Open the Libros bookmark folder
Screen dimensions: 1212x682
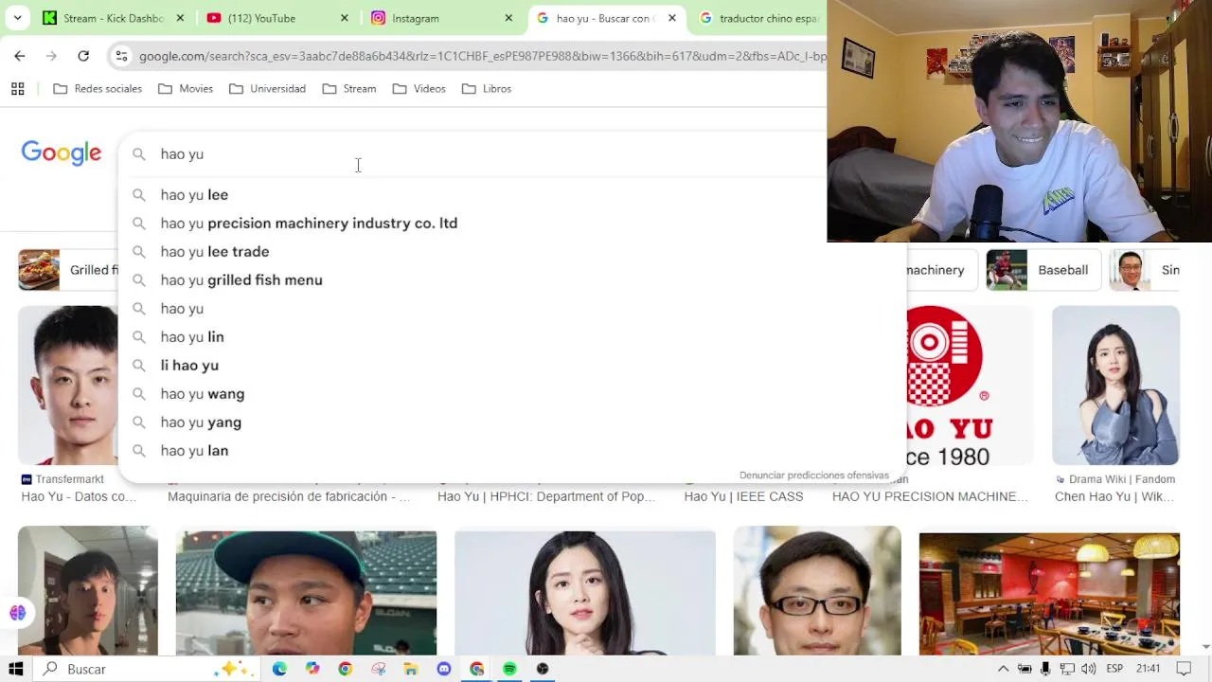click(487, 89)
